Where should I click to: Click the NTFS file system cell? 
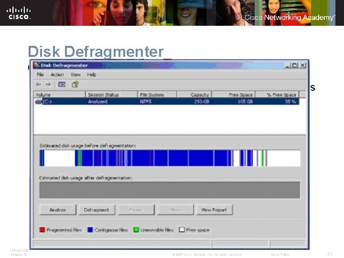click(x=146, y=102)
